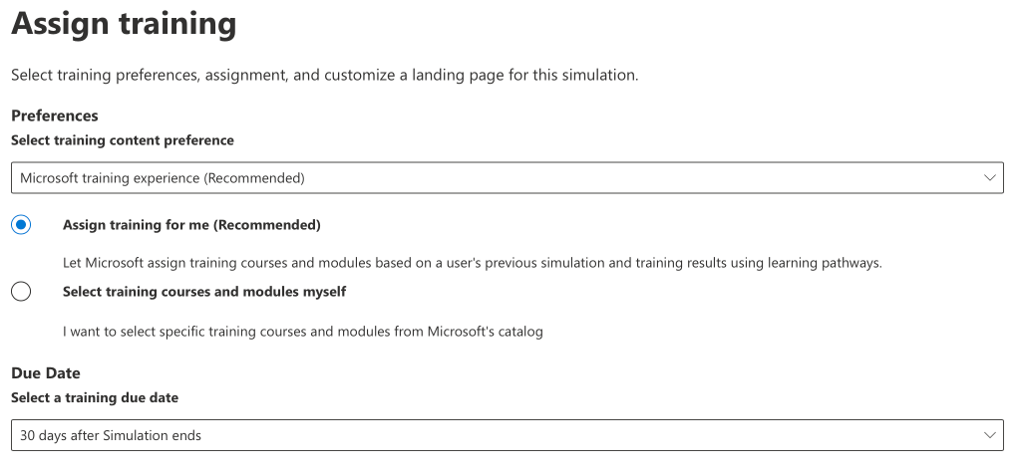Click the chevron on the Microsoft training experience box
The height and width of the screenshot is (475, 1020).
tap(990, 178)
